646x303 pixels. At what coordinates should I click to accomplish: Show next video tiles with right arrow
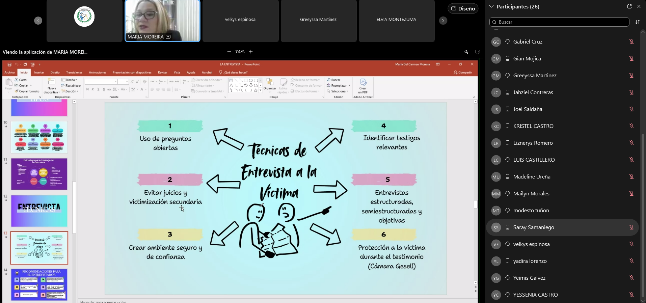click(x=443, y=21)
